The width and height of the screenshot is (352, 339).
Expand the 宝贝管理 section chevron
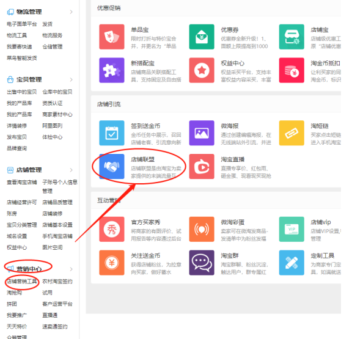(71, 79)
